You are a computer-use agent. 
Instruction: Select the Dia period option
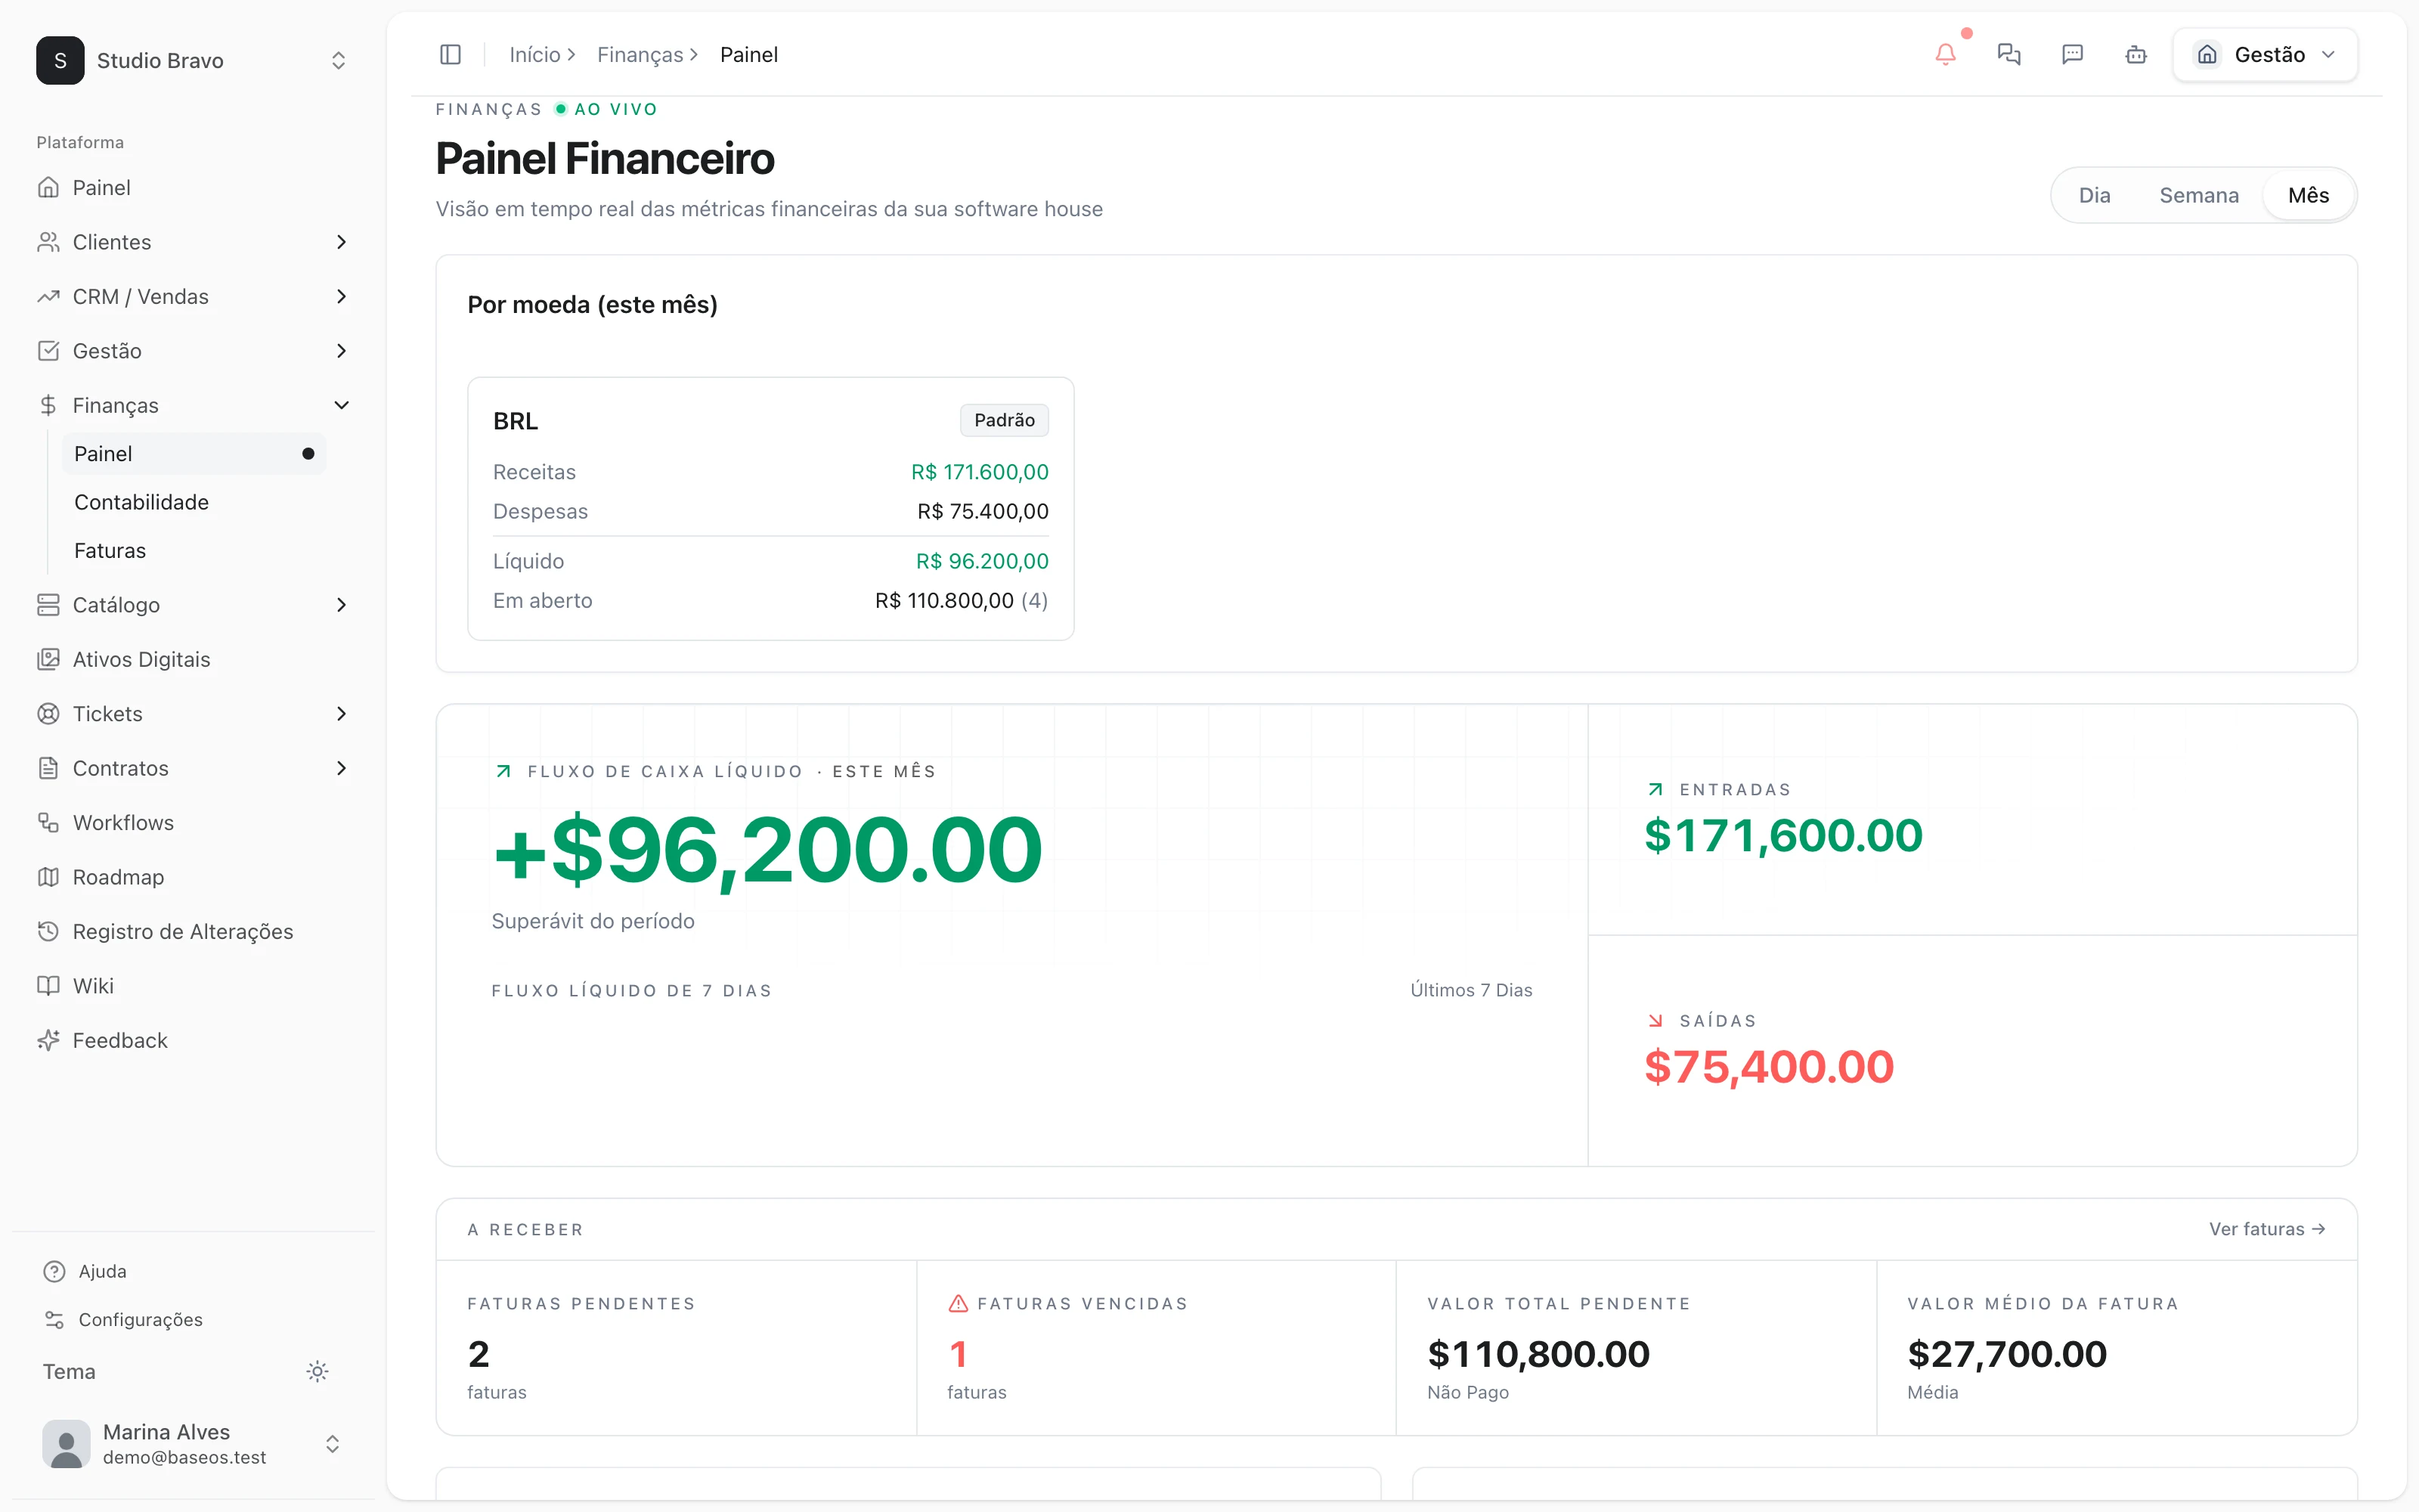[2094, 195]
